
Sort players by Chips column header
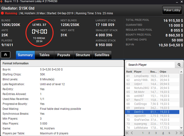pyautogui.click(x=163, y=72)
